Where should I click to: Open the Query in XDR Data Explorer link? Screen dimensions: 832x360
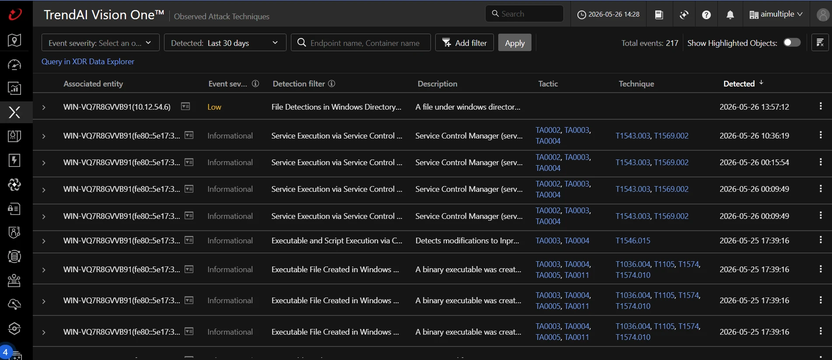pos(88,62)
